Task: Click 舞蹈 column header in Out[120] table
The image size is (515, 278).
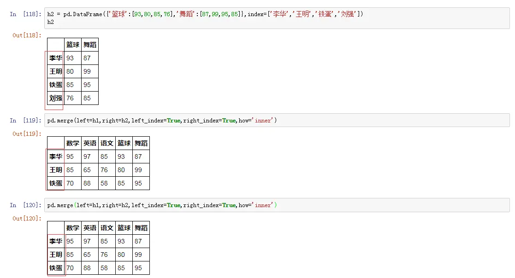Action: click(x=141, y=228)
